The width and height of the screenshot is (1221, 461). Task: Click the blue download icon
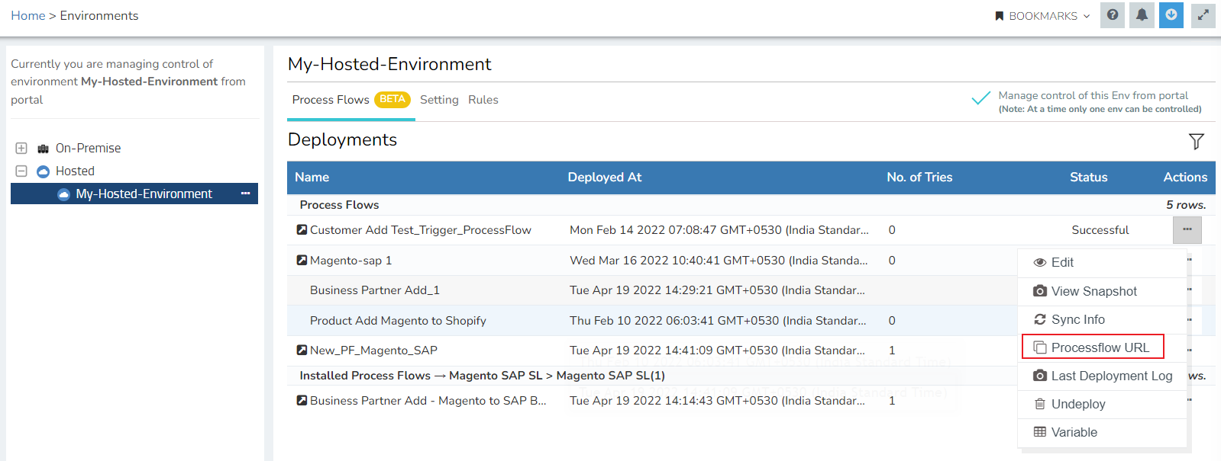click(x=1171, y=15)
